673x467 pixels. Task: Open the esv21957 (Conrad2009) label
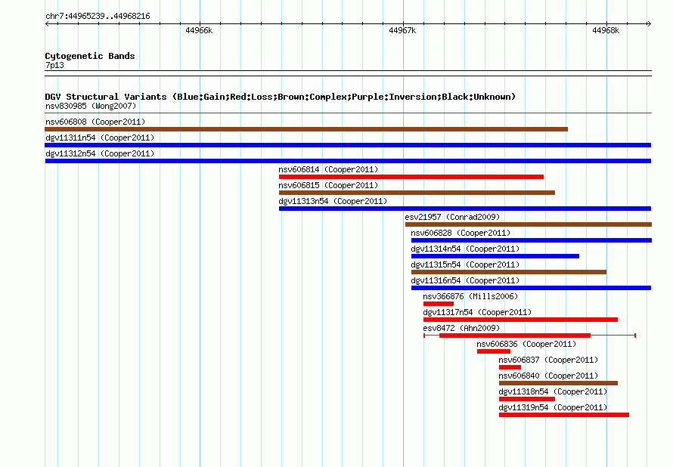pos(452,217)
